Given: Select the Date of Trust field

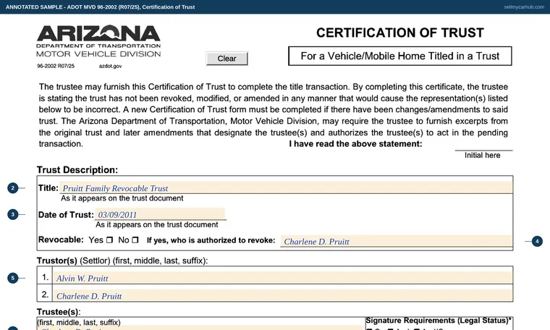Looking at the screenshot, I should pyautogui.click(x=160, y=214).
